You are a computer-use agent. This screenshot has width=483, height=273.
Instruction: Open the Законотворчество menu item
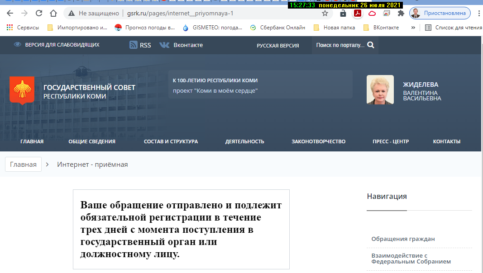(x=318, y=141)
